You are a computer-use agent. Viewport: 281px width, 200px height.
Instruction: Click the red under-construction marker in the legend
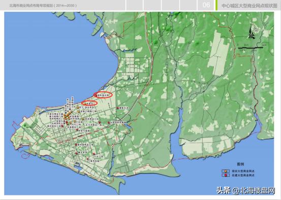226,175
